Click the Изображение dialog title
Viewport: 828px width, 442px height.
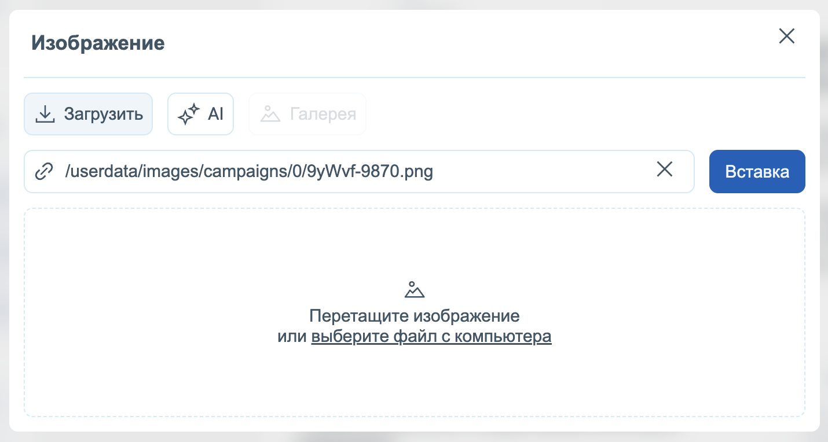[x=98, y=43]
